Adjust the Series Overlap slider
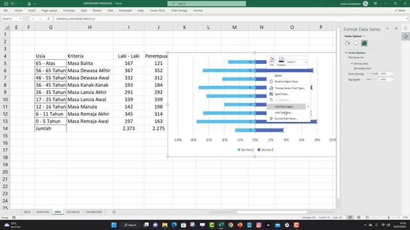Screen dimensions: 410x230 tap(372, 74)
